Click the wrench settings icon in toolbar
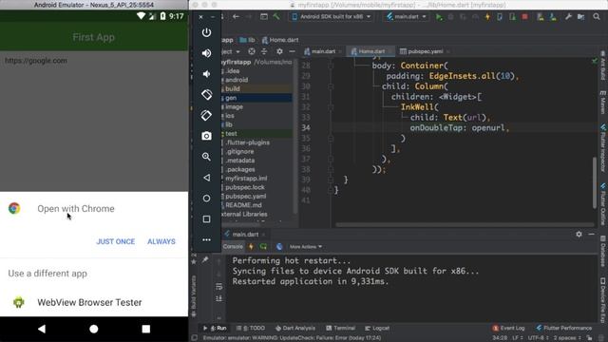The image size is (608, 342). click(568, 17)
